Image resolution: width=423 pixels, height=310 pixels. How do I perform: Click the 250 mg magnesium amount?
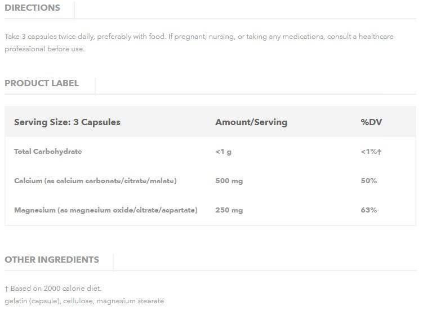coord(229,210)
